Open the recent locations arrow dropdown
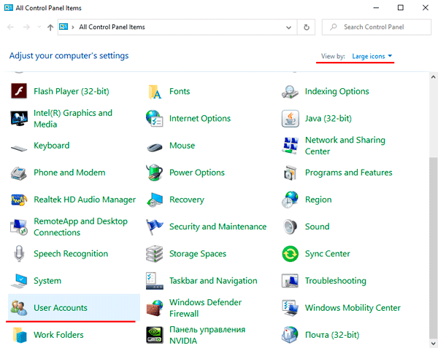 [39, 27]
